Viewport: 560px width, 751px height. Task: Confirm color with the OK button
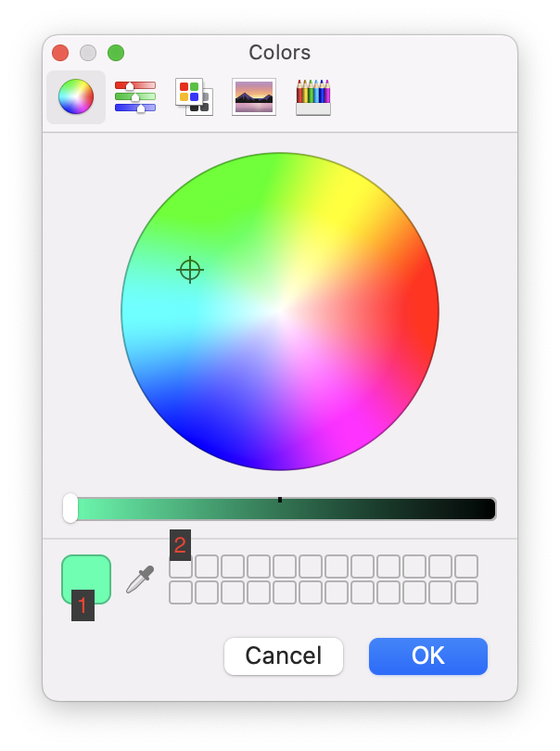(428, 656)
